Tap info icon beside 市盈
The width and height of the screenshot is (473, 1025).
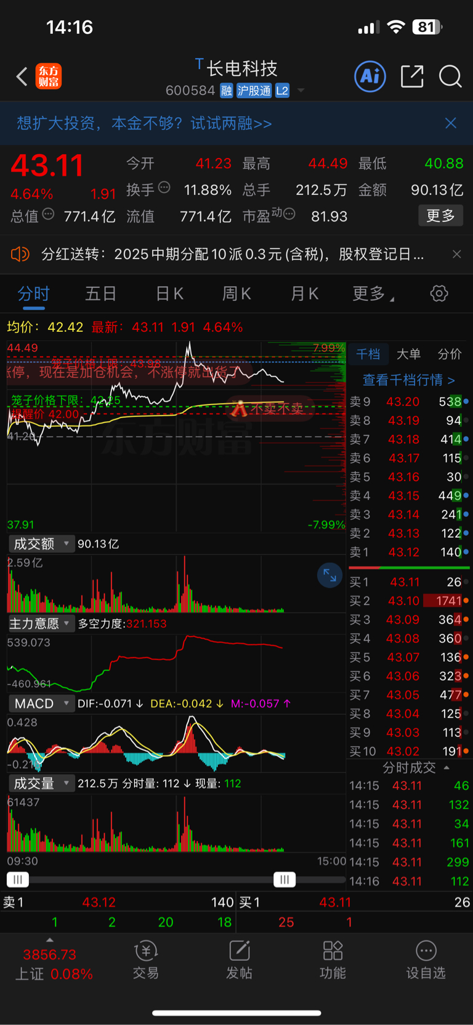[x=289, y=214]
